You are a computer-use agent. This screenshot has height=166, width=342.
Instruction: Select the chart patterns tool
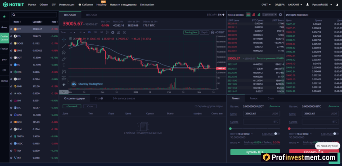pyautogui.click(x=64, y=72)
